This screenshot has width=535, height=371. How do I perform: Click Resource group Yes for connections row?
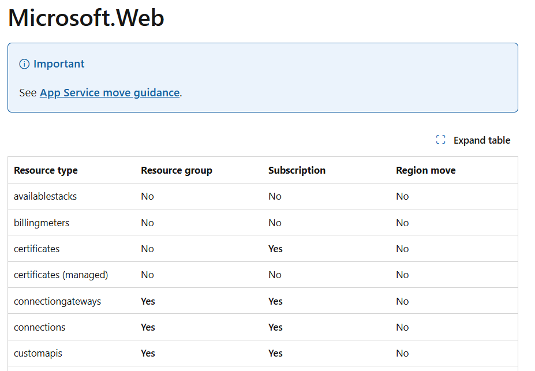[x=148, y=327]
